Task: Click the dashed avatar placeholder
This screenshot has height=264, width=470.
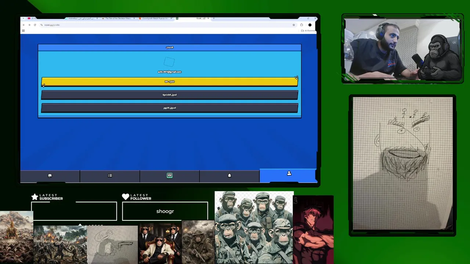Action: (x=169, y=61)
